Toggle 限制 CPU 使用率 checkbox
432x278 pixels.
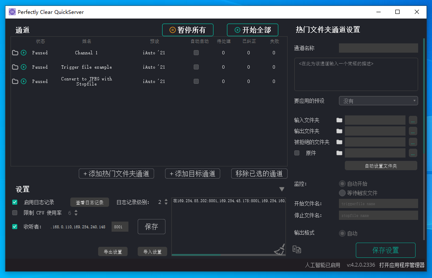pyautogui.click(x=15, y=213)
